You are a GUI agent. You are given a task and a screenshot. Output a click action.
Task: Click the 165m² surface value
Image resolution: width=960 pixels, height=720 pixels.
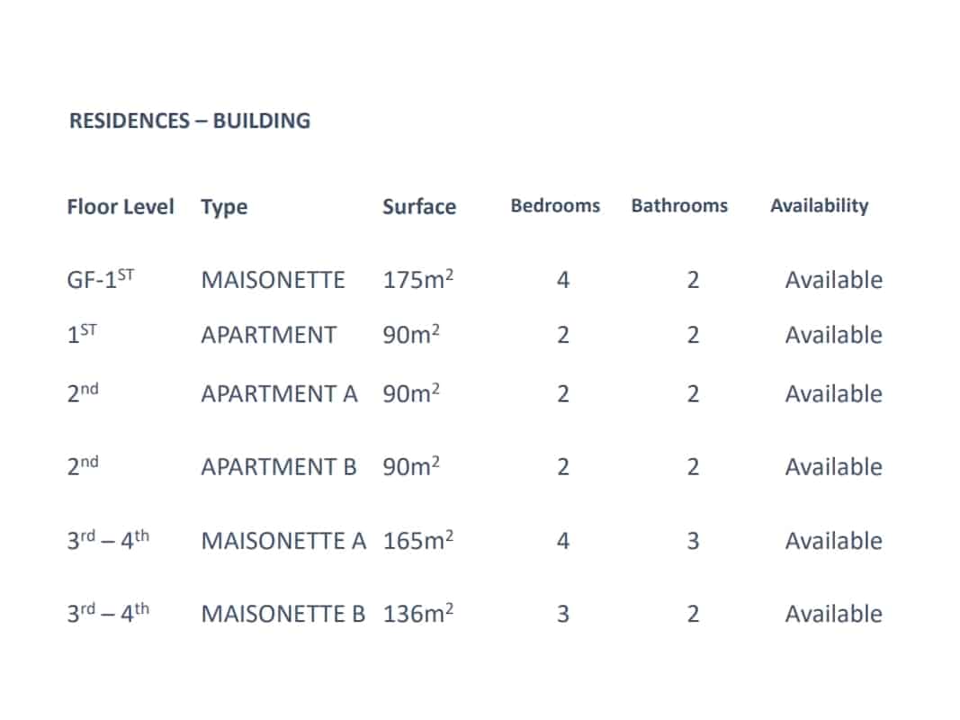[418, 540]
